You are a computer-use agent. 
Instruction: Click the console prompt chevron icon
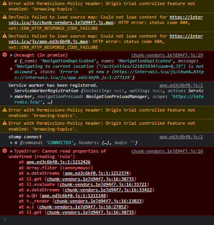[5, 220]
